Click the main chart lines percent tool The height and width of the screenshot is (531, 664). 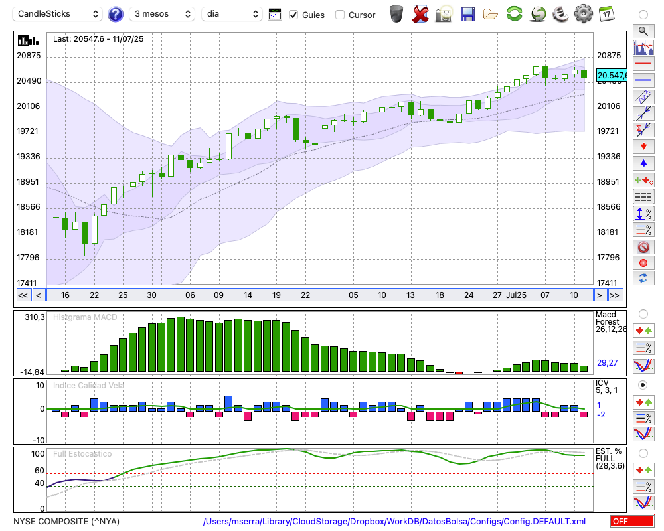643,230
